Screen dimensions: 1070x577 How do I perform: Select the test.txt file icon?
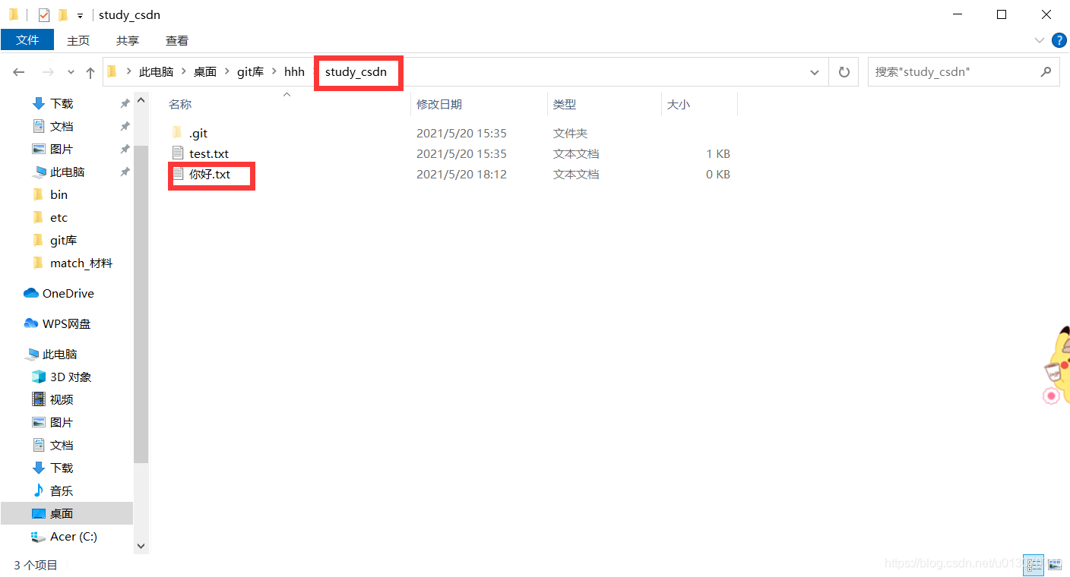point(178,153)
